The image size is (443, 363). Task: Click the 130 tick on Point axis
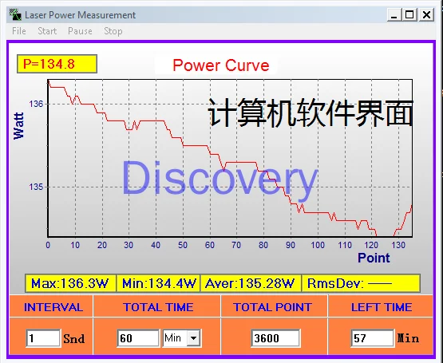click(x=398, y=245)
